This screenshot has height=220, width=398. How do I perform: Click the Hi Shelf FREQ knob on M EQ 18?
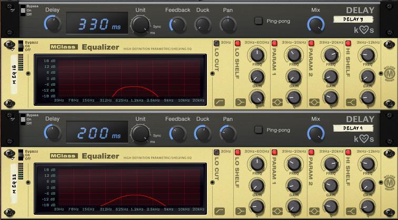click(x=367, y=55)
